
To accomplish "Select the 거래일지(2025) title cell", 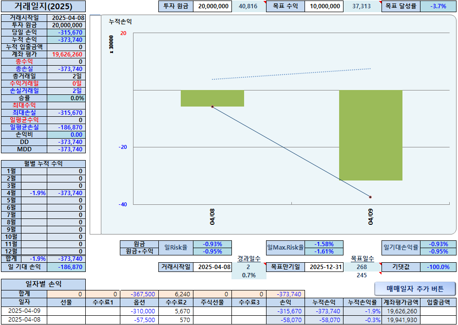I will click(x=43, y=6).
